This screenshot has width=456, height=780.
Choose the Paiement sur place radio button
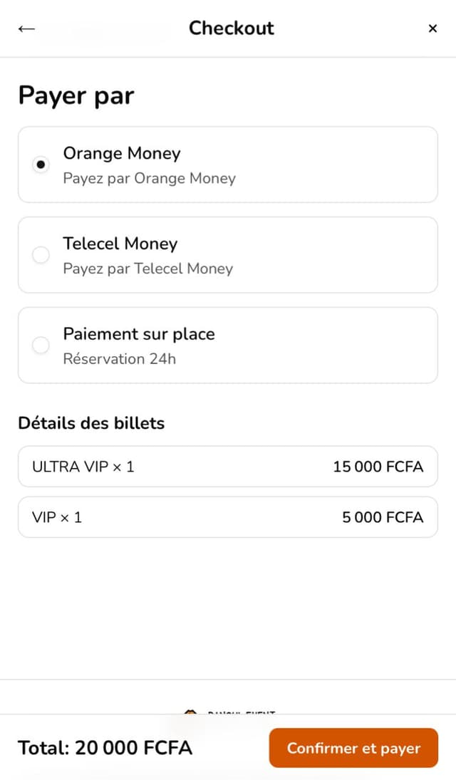41,345
